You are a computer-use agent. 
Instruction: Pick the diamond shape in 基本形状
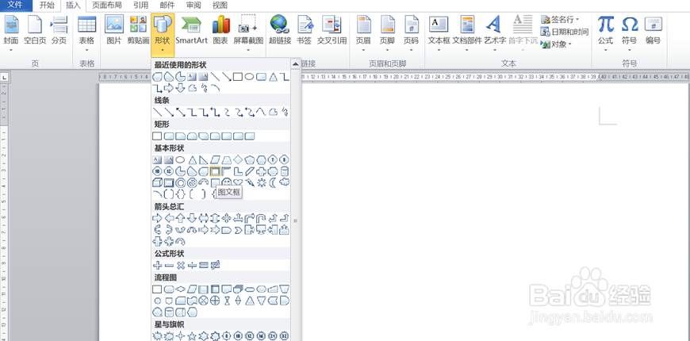[x=238, y=159]
